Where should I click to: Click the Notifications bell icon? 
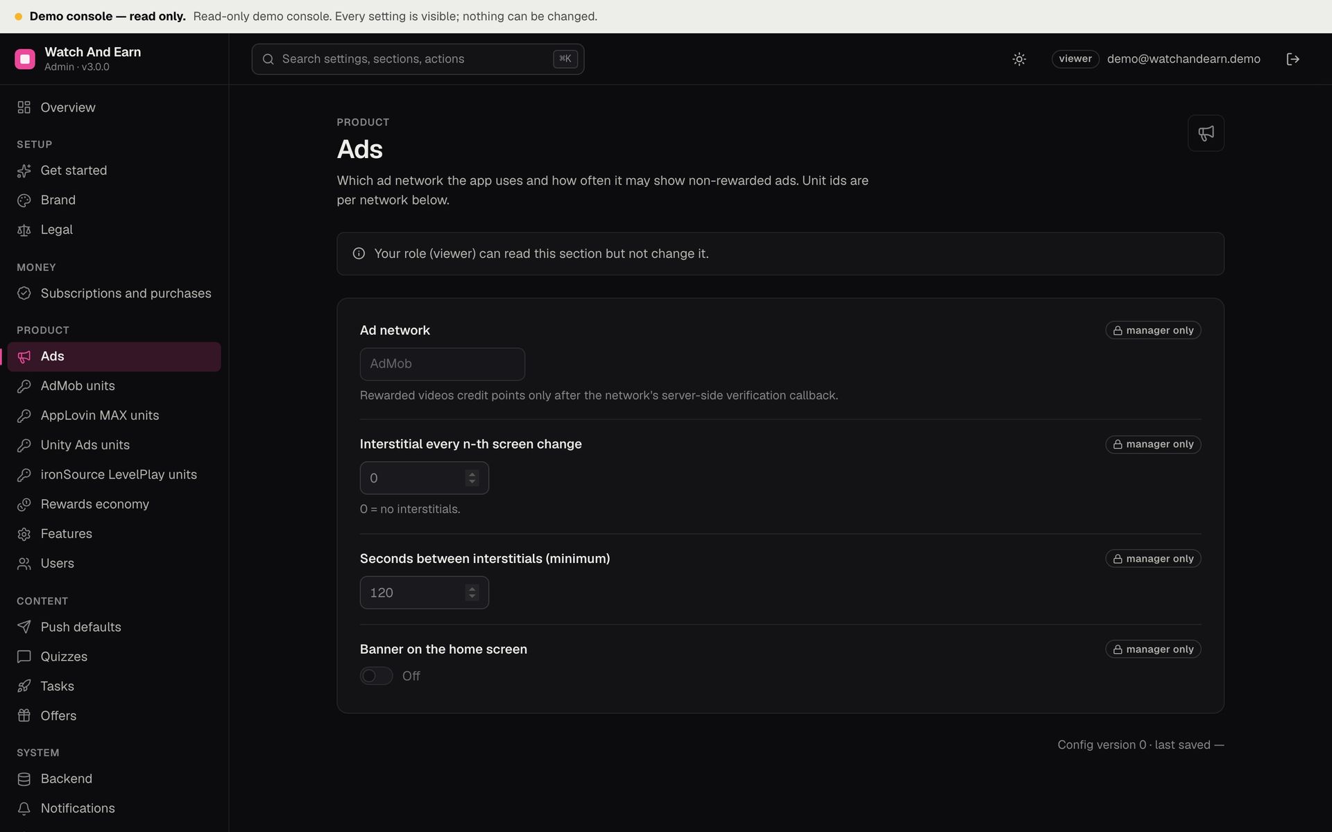(x=24, y=808)
